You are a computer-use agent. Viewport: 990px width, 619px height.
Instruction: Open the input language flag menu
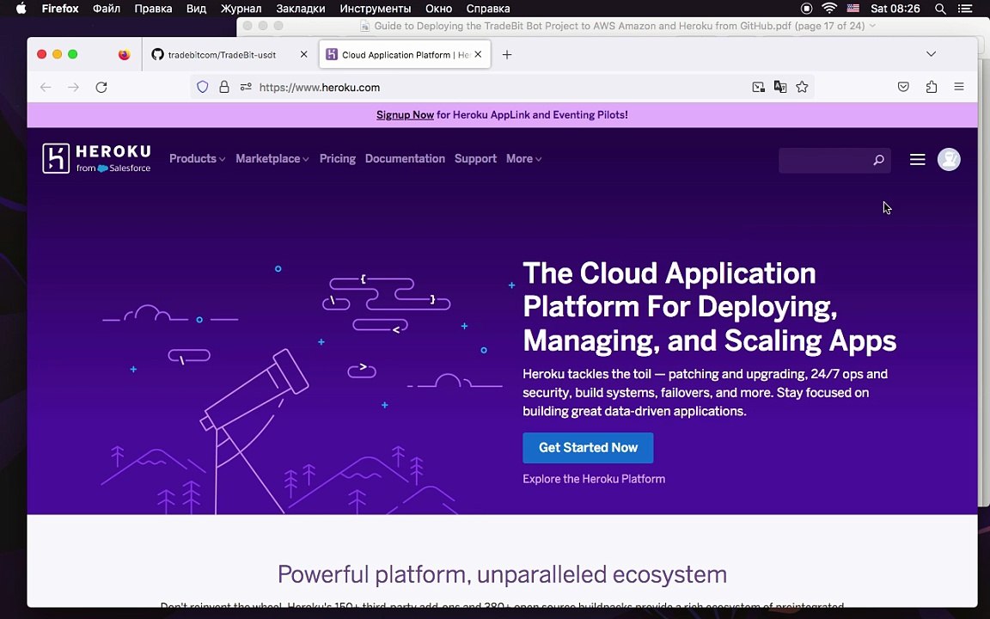coord(853,9)
